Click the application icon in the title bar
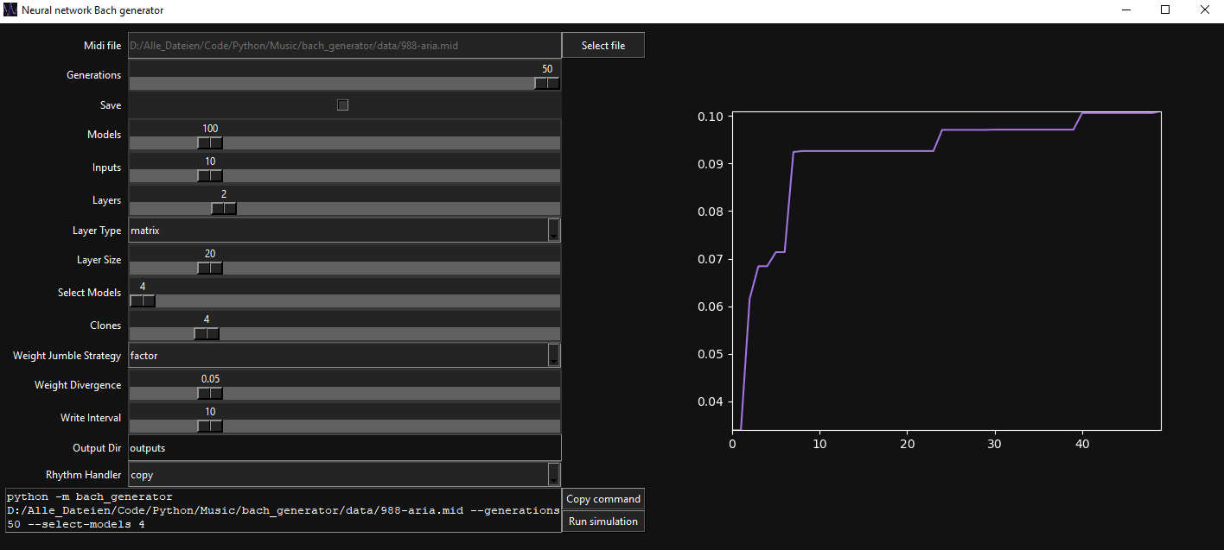1224x550 pixels. [10, 10]
